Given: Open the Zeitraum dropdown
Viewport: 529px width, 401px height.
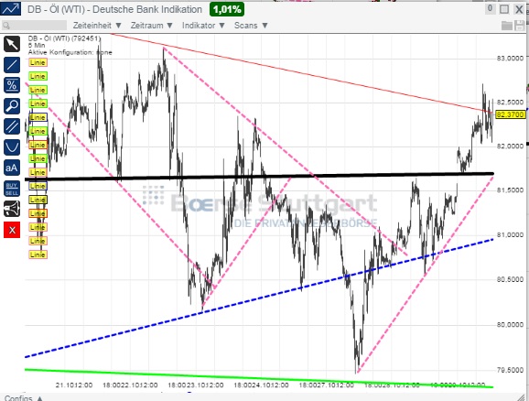Looking at the screenshot, I should [x=152, y=26].
